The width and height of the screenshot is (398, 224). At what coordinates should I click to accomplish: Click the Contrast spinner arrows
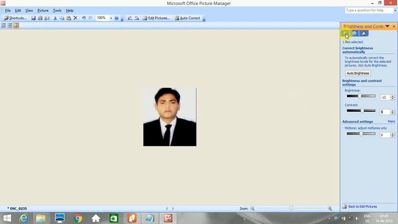point(392,112)
